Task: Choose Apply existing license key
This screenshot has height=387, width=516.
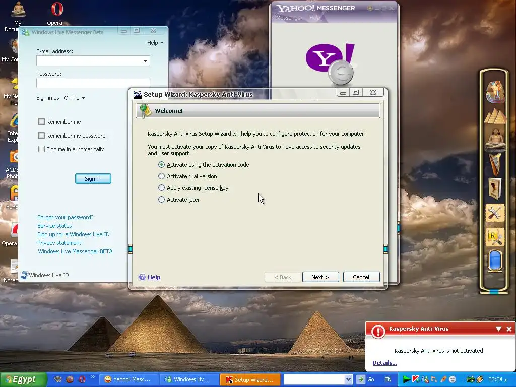Action: (161, 187)
